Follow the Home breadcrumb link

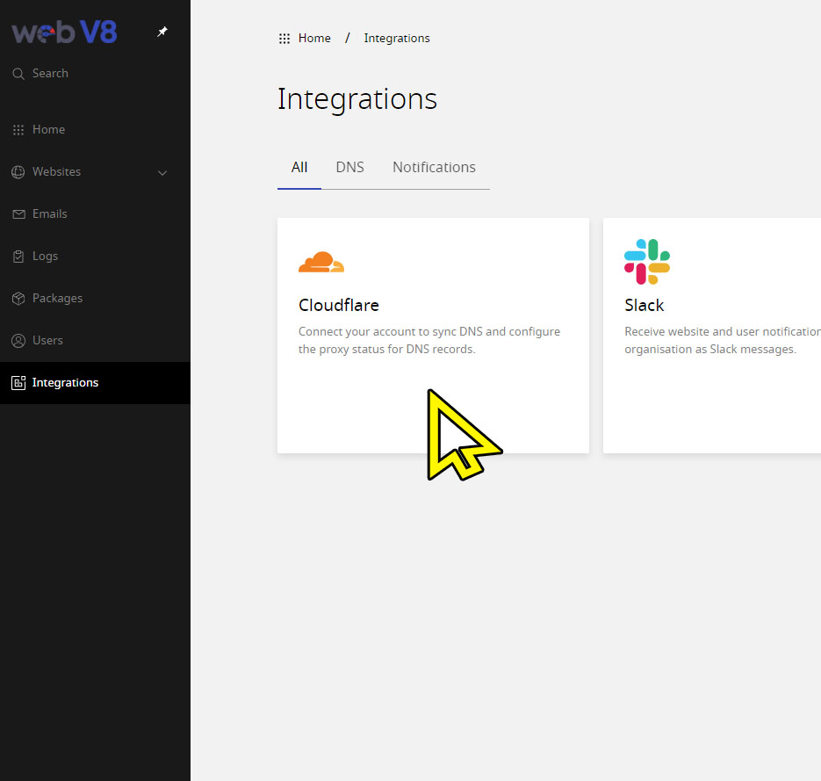[x=314, y=39]
